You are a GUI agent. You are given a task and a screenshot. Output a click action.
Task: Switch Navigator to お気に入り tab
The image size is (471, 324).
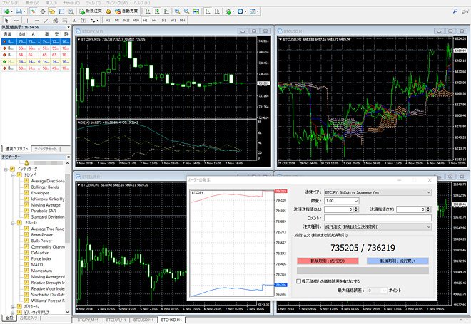click(x=29, y=318)
